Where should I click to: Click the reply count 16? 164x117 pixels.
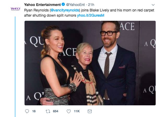coord(34,111)
